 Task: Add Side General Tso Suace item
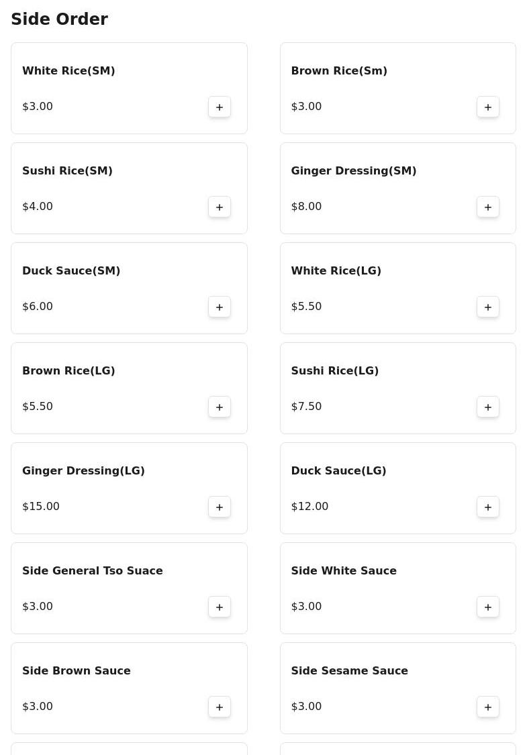(220, 607)
